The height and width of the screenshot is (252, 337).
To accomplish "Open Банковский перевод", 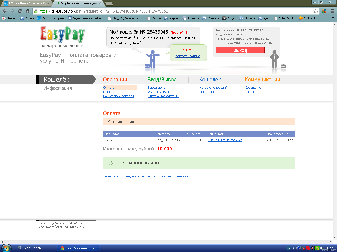I will coord(118,96).
